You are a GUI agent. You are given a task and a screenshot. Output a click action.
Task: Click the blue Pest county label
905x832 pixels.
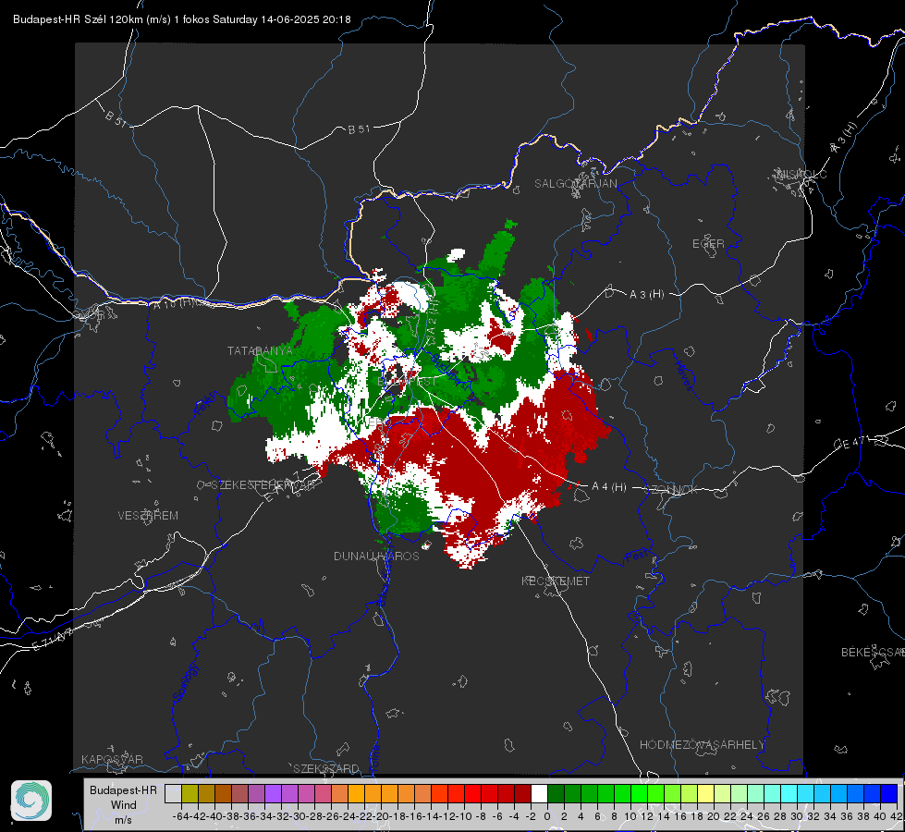click(636, 557)
